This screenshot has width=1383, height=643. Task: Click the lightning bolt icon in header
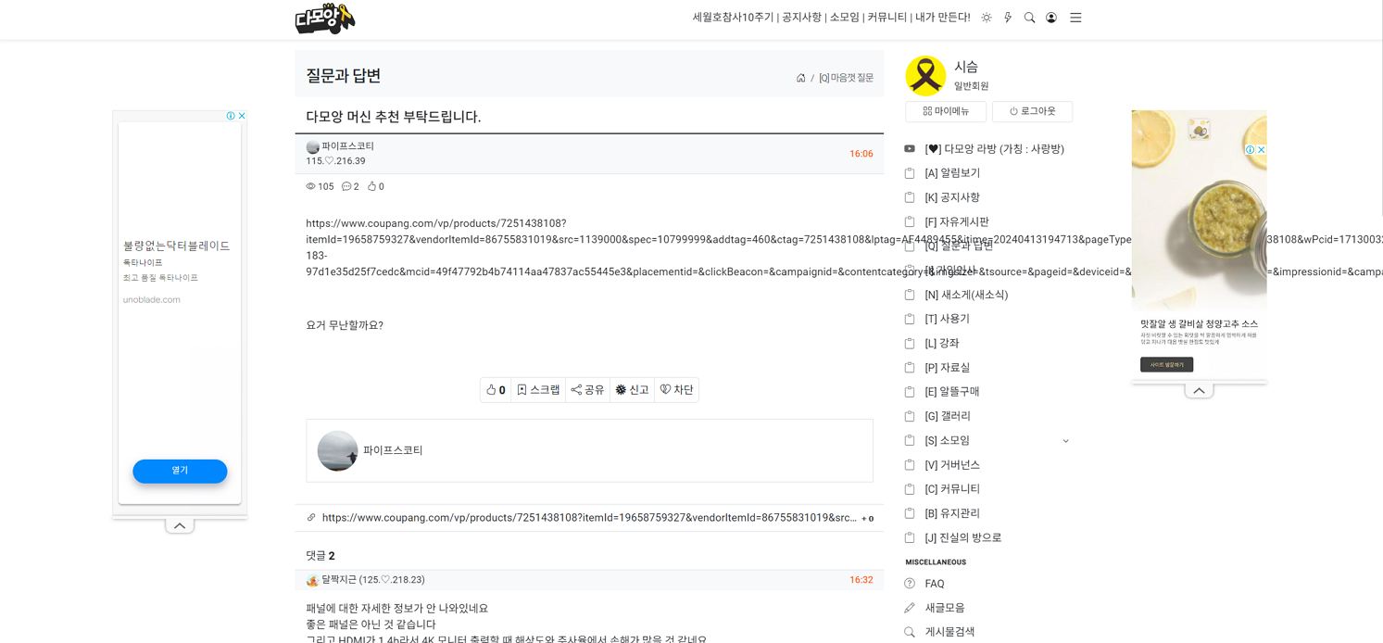[1008, 18]
